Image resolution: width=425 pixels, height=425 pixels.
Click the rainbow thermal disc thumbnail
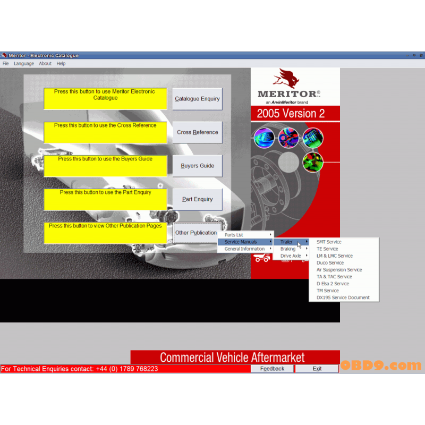click(x=288, y=138)
